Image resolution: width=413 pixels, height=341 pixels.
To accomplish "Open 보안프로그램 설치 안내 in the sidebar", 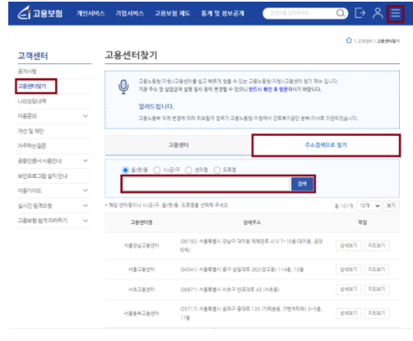I will point(43,175).
